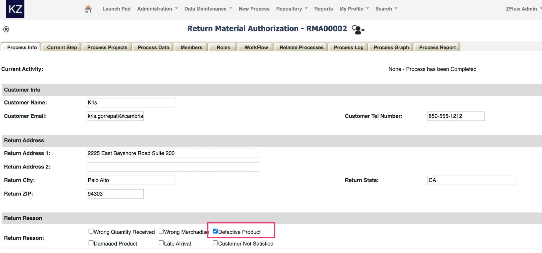Select the Process Graph tab
Image resolution: width=542 pixels, height=253 pixels.
pos(391,47)
